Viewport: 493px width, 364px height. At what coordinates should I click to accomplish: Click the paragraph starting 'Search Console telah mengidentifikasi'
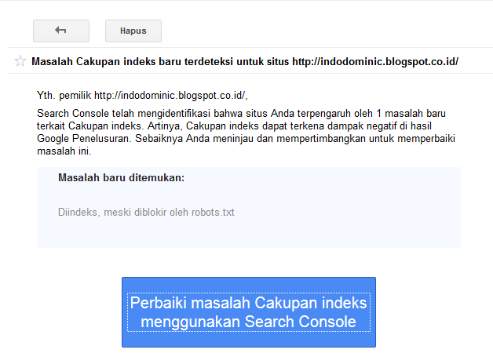point(246,132)
